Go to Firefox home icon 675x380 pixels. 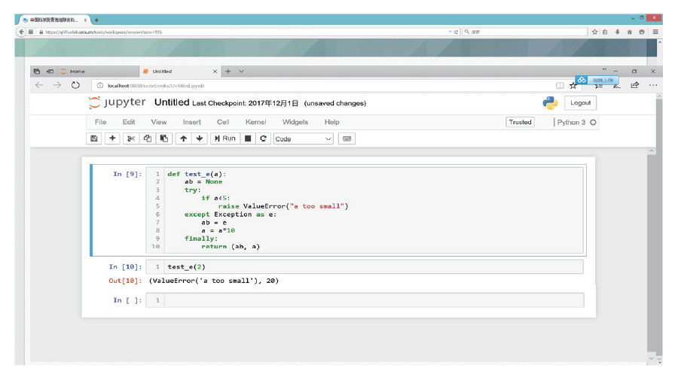pyautogui.click(x=629, y=32)
